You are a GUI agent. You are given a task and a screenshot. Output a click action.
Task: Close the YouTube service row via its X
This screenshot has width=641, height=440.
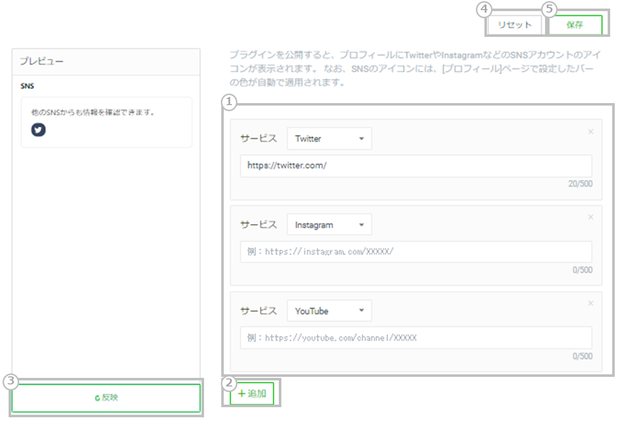(x=590, y=304)
